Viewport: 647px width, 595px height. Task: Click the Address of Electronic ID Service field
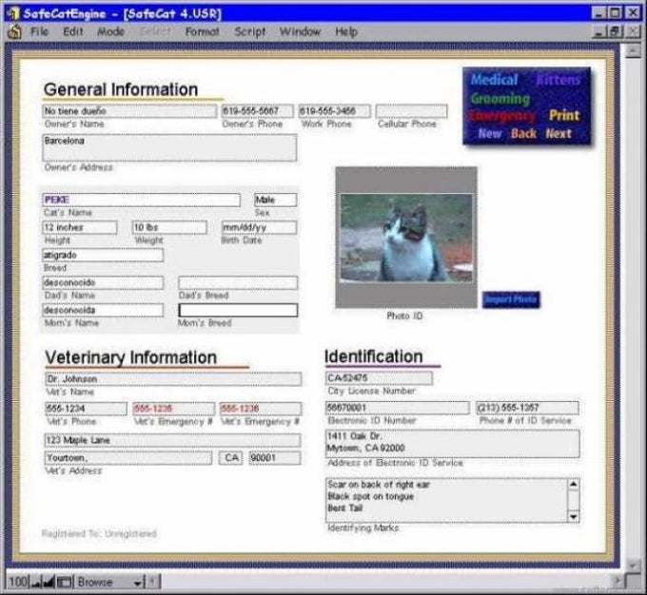tap(453, 443)
